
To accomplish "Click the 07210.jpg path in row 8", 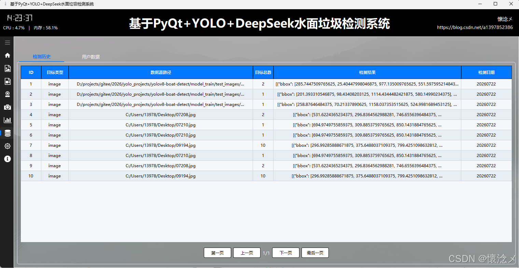I will point(160,156).
